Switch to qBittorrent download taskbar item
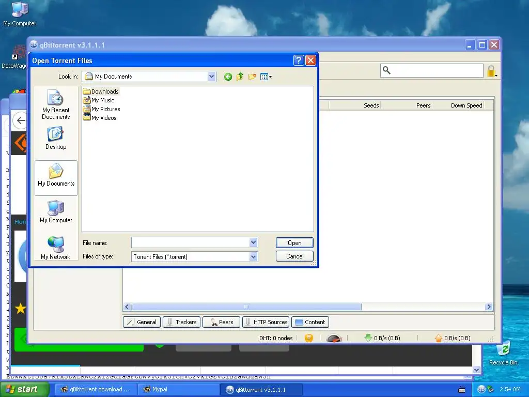This screenshot has width=529, height=397. pyautogui.click(x=96, y=389)
